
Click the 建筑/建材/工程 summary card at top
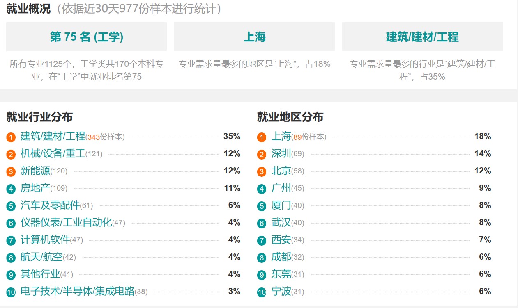coord(422,37)
